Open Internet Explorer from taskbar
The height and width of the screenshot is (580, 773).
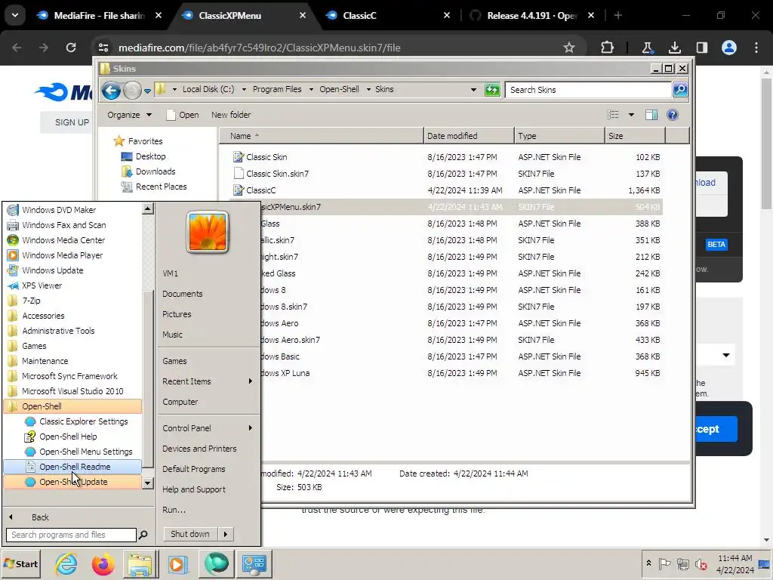tap(66, 563)
